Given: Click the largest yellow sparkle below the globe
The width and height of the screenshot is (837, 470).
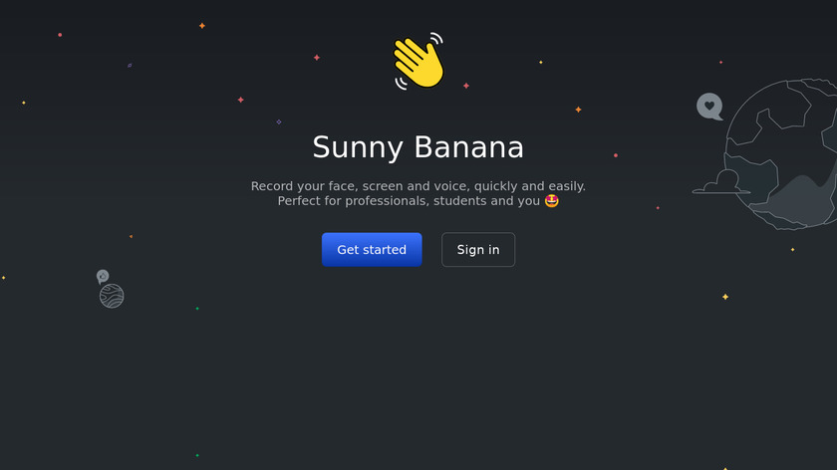Looking at the screenshot, I should [725, 297].
